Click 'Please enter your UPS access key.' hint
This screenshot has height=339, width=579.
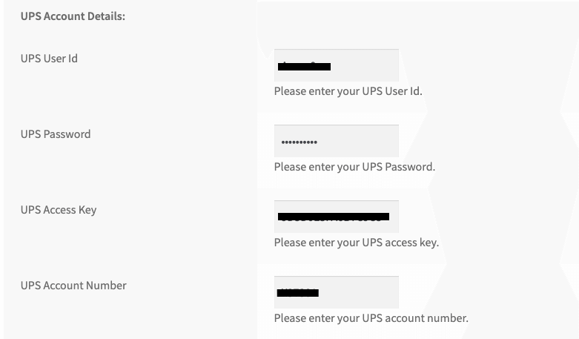coord(356,243)
